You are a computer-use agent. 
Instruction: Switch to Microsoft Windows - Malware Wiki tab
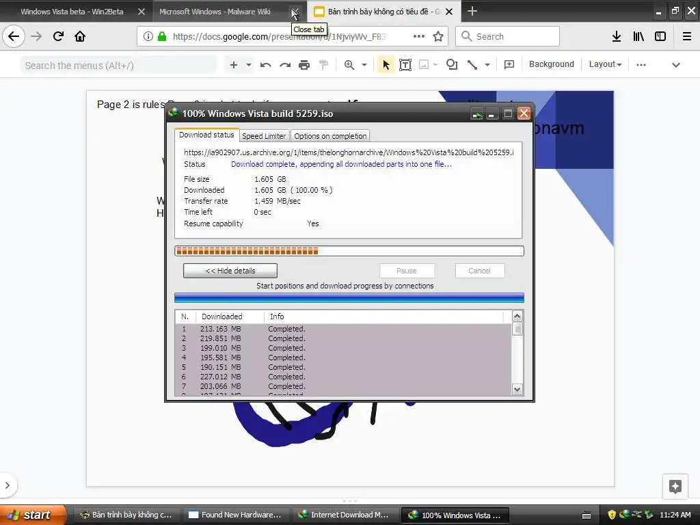(215, 12)
